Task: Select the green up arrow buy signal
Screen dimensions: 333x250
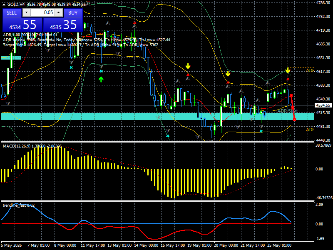Action: (x=101, y=79)
